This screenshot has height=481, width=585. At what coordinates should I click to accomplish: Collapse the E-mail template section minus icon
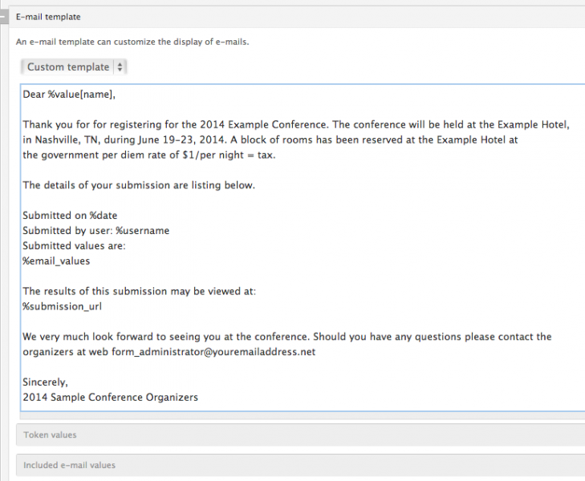(4, 17)
